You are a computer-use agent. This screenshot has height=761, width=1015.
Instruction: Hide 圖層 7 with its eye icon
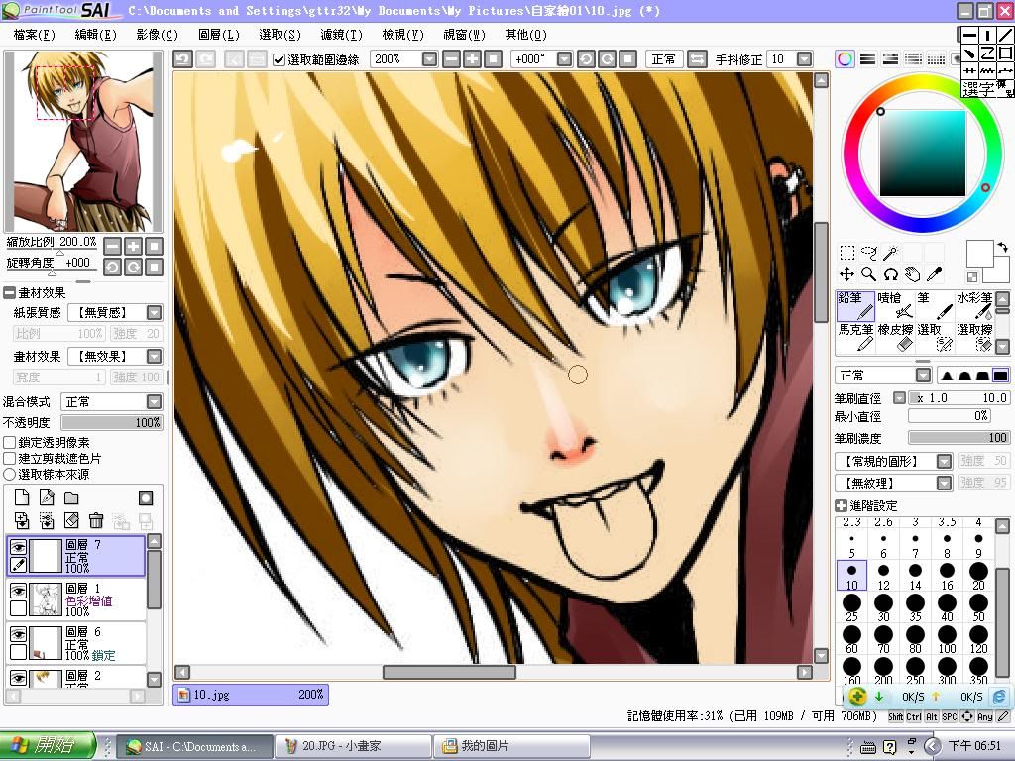(x=18, y=547)
